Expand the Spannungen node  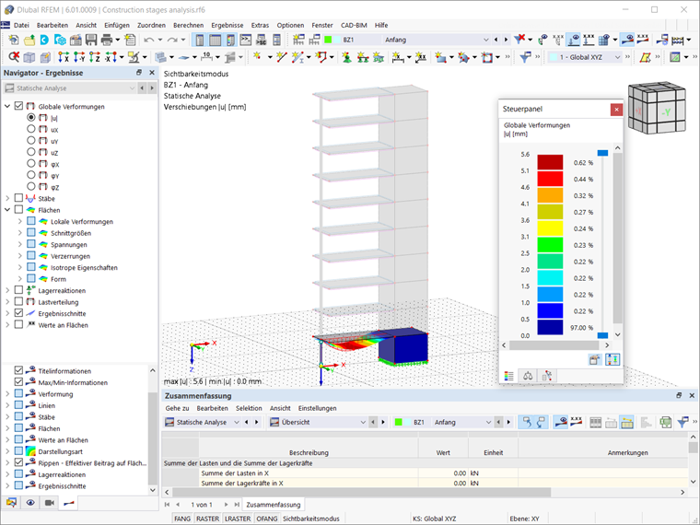click(x=19, y=245)
